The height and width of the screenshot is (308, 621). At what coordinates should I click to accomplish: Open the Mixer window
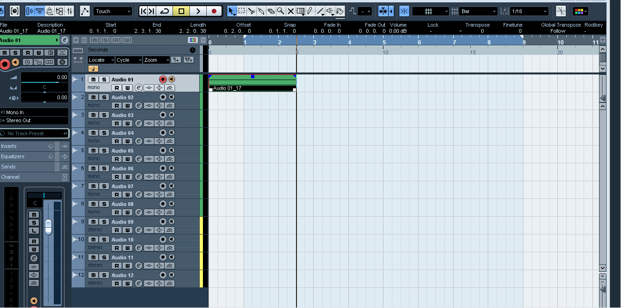click(x=70, y=11)
